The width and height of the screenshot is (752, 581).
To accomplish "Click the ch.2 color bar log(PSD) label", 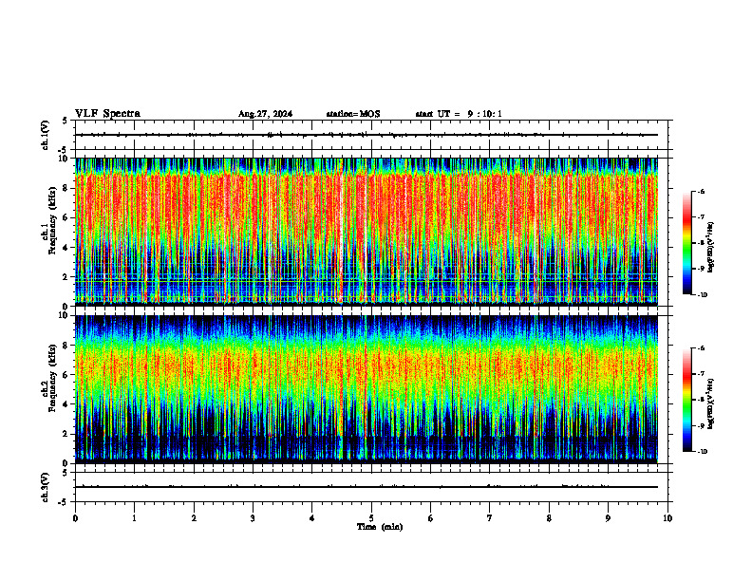I will point(711,404).
